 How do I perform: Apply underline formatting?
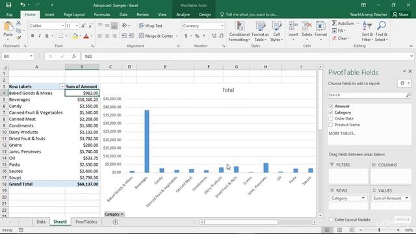pyautogui.click(x=47, y=36)
